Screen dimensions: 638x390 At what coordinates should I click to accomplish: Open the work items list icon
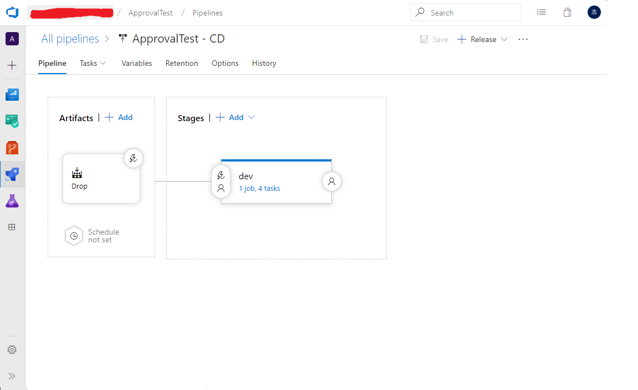coord(541,13)
